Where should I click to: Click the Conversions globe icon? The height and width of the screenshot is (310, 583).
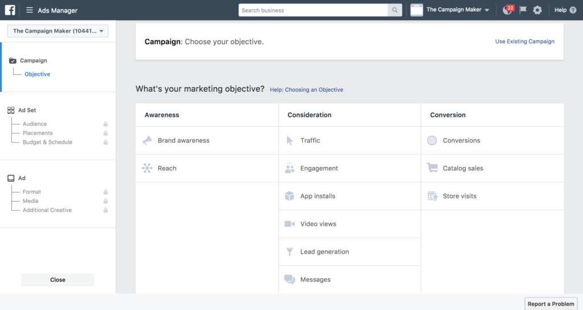(432, 140)
